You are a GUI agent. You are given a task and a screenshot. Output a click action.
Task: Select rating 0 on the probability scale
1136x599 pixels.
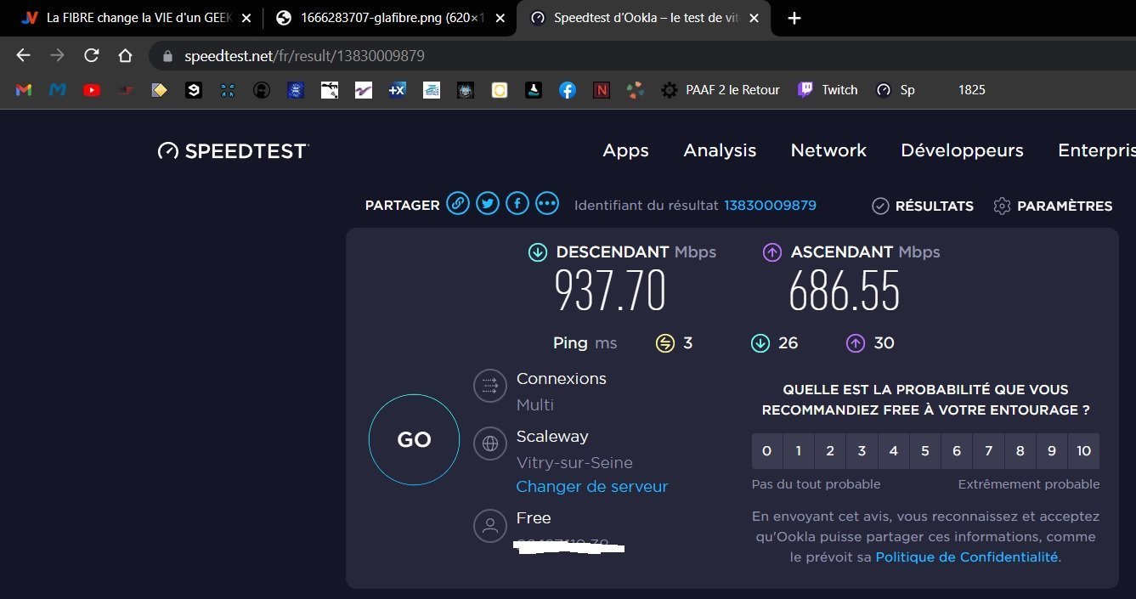tap(766, 451)
